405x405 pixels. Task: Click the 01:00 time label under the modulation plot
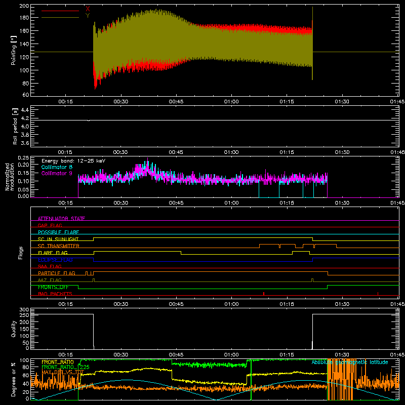231,203
